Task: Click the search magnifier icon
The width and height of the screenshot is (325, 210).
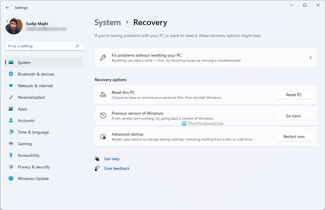Action: (78, 46)
